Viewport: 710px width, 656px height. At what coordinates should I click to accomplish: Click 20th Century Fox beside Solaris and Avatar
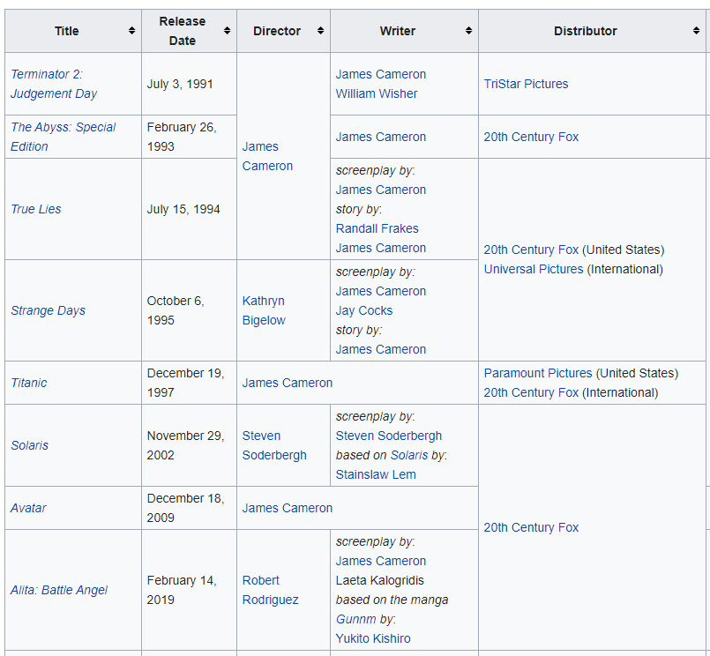531,527
